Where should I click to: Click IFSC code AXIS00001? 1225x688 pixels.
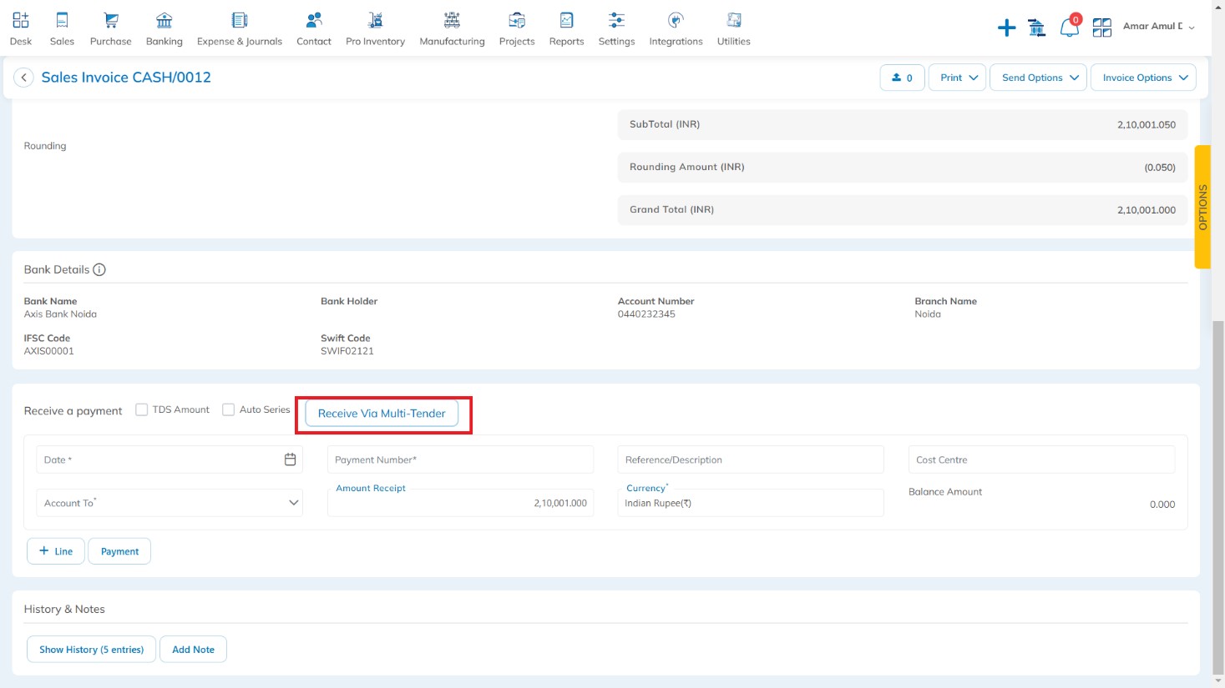(x=48, y=351)
